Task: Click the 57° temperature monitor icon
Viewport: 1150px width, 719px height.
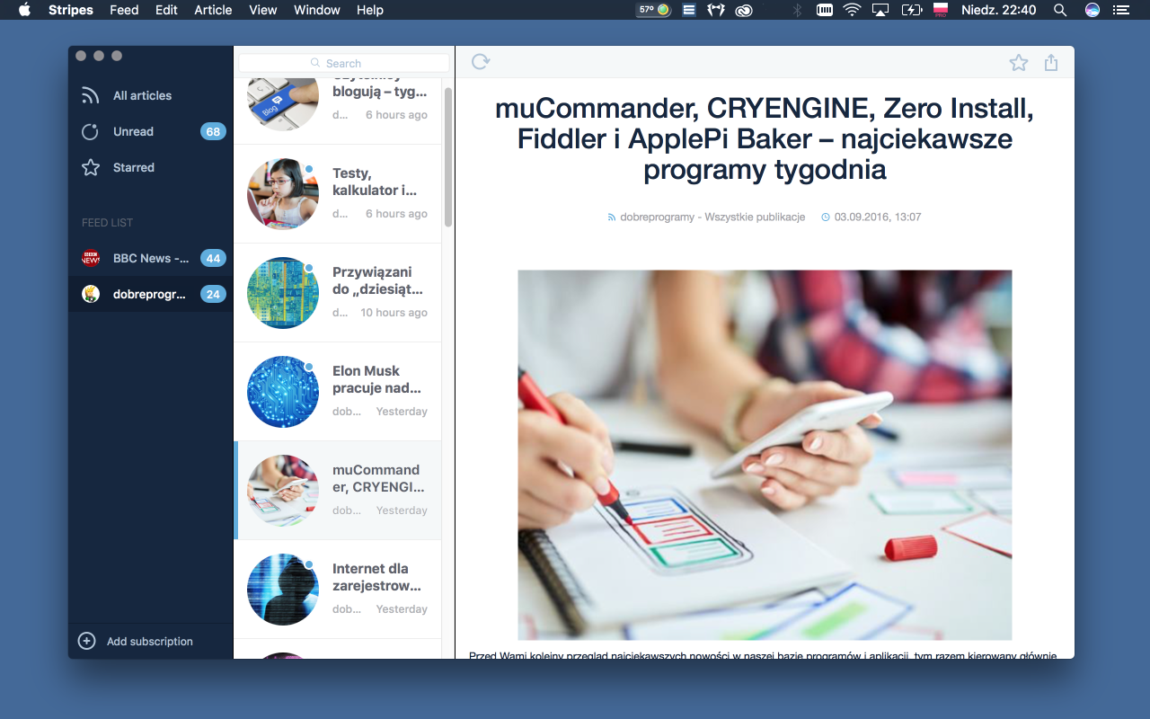Action: tap(653, 10)
